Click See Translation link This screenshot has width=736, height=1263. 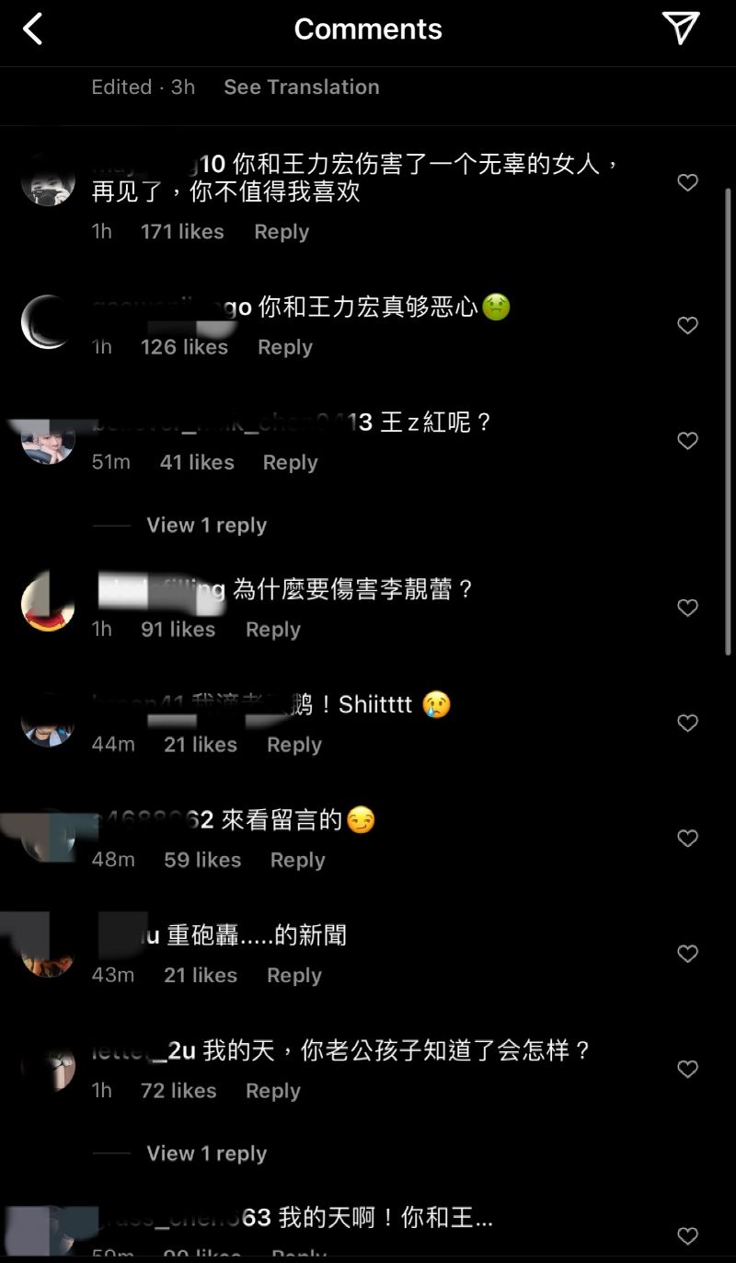pyautogui.click(x=302, y=87)
